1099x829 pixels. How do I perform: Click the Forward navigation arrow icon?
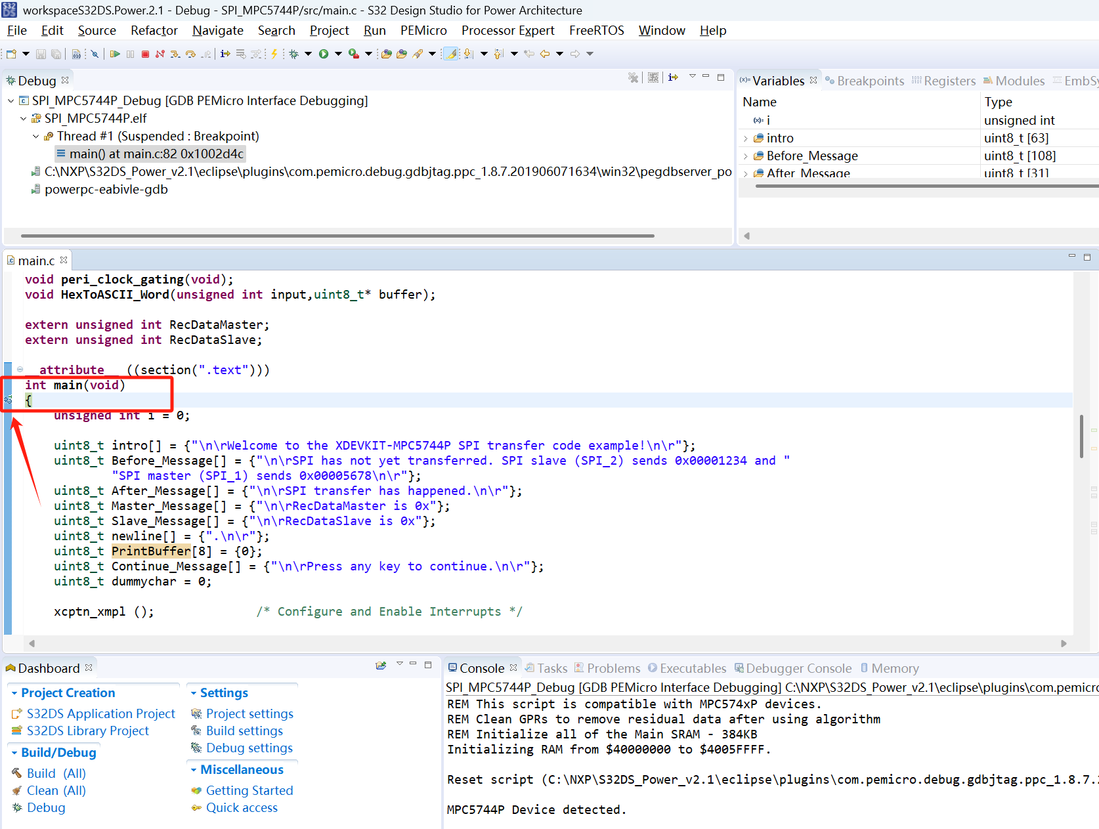(x=575, y=54)
